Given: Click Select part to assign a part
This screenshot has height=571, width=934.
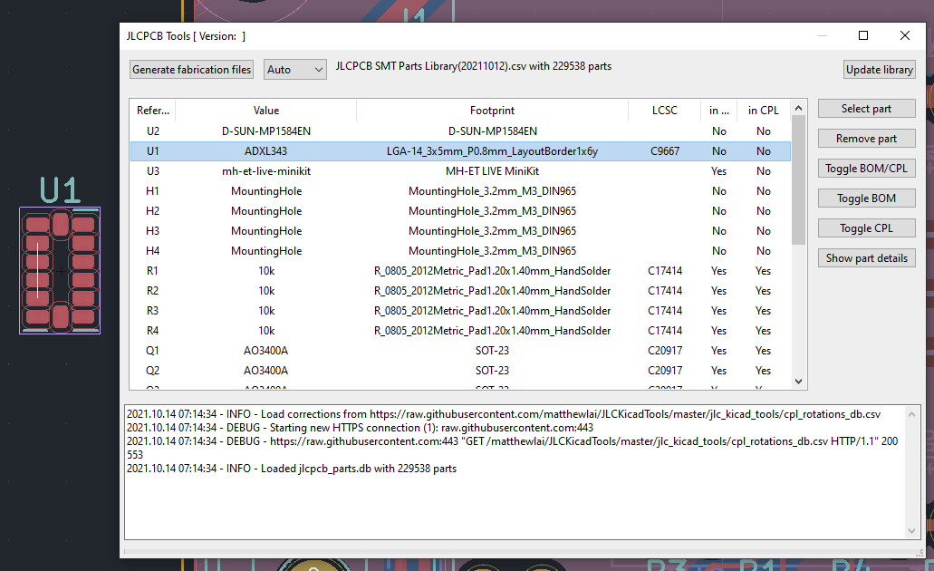Looking at the screenshot, I should pos(866,108).
